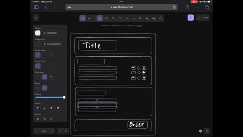This screenshot has width=243, height=137.
Task: Open a new Safari tab
Action: [x=197, y=7]
